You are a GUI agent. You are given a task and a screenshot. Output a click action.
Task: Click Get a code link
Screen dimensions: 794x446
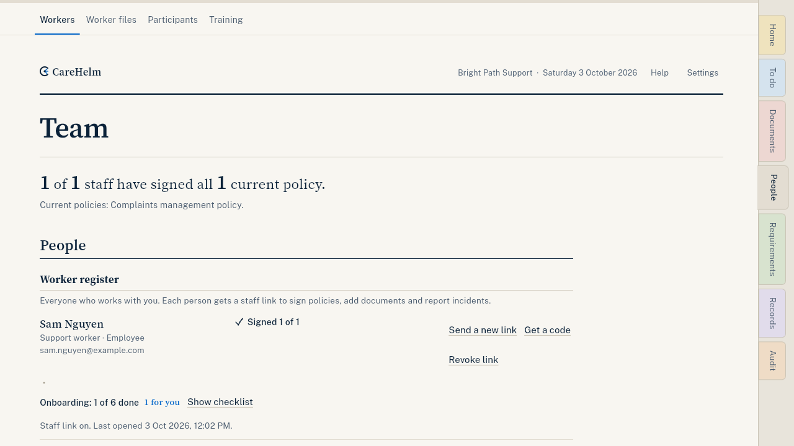pos(547,330)
